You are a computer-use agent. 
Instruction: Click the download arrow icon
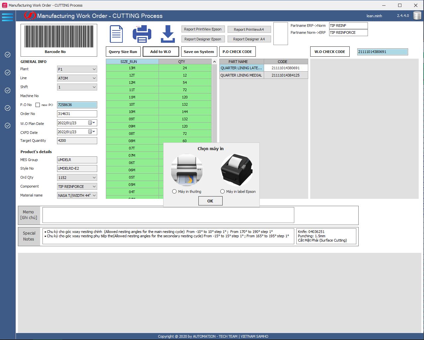tap(168, 34)
